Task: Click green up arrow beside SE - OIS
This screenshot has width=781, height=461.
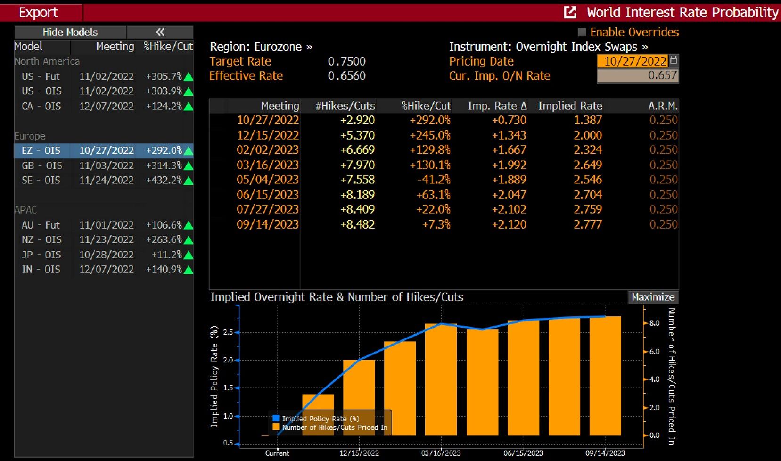Action: 189,181
